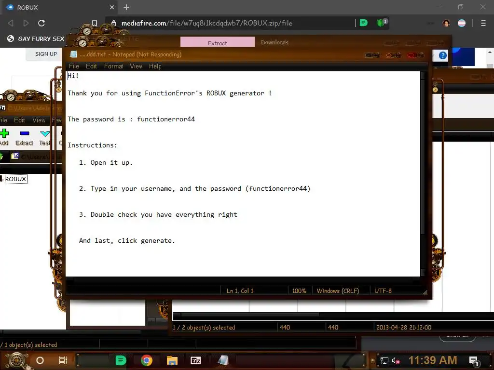Open the View menu in 7-Zip window
This screenshot has width=494, height=370.
pyautogui.click(x=39, y=120)
